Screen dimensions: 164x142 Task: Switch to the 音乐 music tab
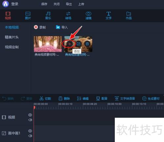[48, 15]
